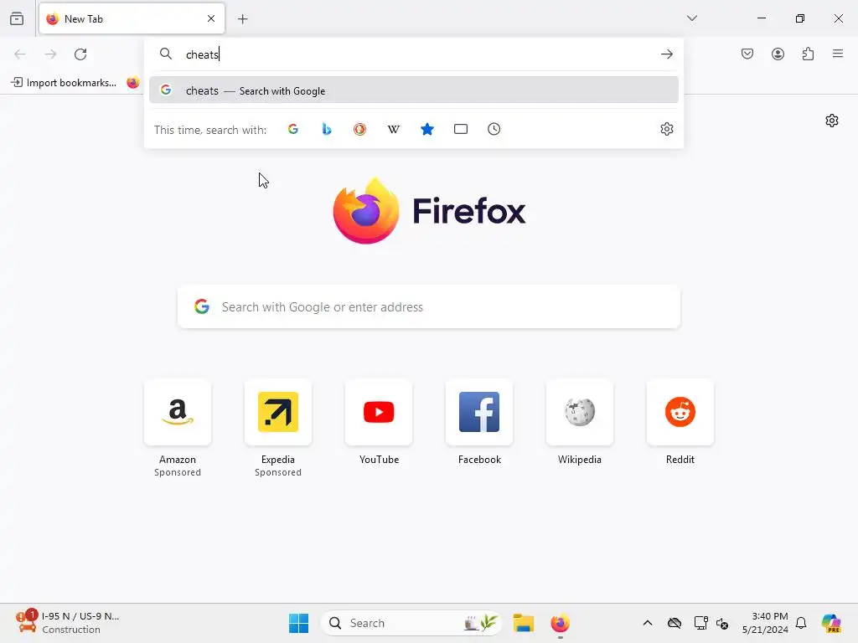
Task: Open the Windows Start menu
Action: [x=299, y=623]
